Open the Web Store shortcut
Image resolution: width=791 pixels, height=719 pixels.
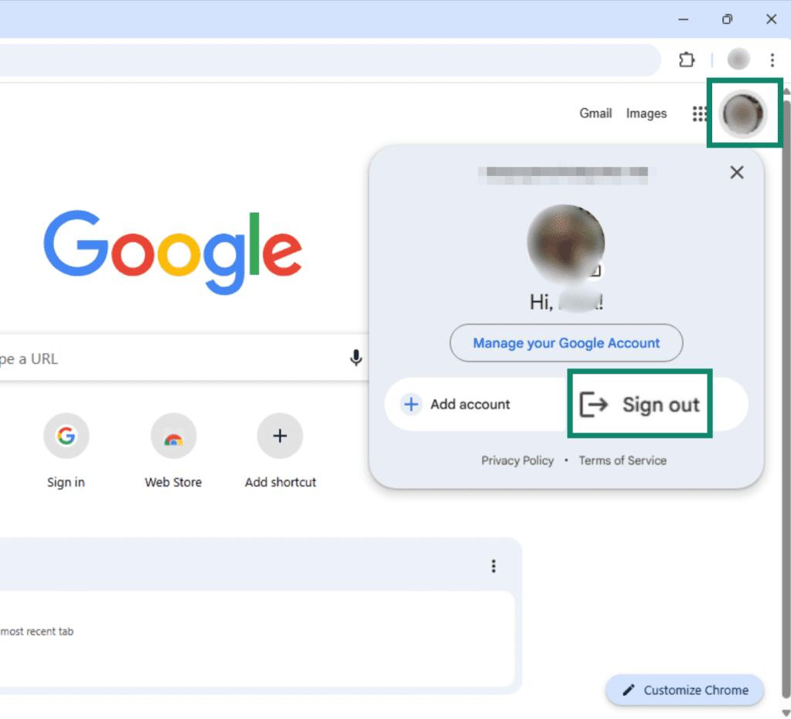pos(173,451)
